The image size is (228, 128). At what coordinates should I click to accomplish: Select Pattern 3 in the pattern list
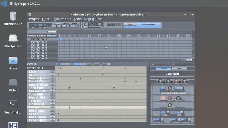39,45
